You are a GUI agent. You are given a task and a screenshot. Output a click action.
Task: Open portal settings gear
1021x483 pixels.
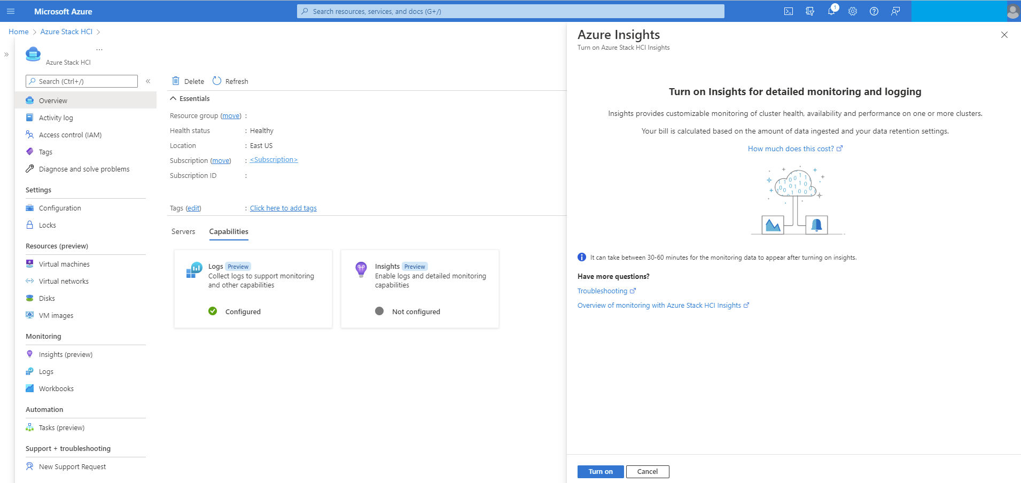coord(853,11)
